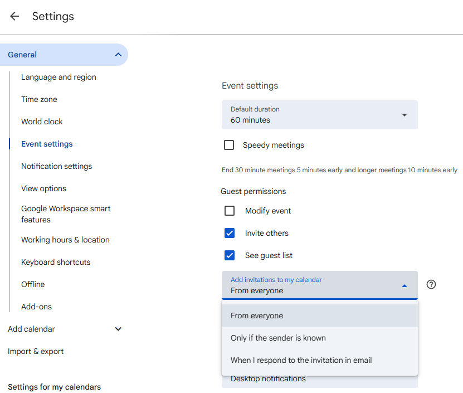Open Add-ons settings
This screenshot has width=463, height=393.
click(x=36, y=307)
